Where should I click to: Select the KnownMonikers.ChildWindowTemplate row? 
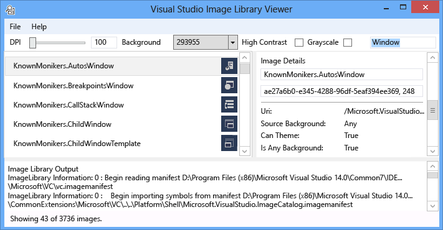(x=121, y=143)
